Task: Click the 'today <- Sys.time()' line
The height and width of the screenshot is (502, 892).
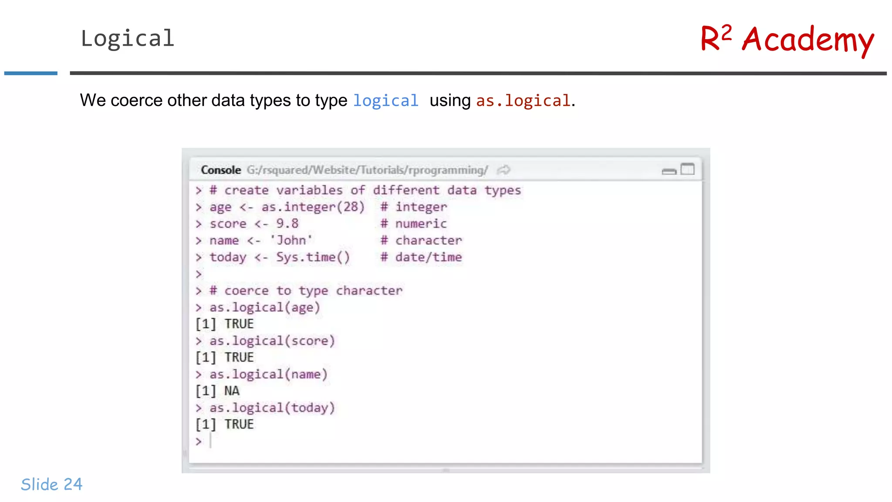Action: [279, 257]
